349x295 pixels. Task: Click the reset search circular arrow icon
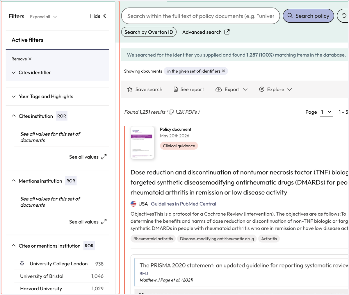(x=344, y=16)
